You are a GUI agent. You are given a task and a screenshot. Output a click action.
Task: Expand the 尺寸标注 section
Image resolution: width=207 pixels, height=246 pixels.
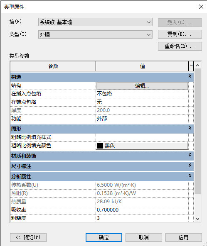pos(190,165)
